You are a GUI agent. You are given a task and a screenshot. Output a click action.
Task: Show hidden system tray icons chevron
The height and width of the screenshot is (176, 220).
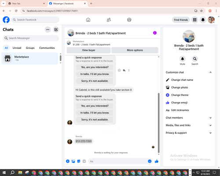click(194, 172)
